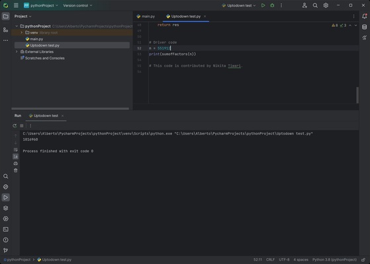Image resolution: width=370 pixels, height=264 pixels.
Task: Close the Uptodown test run tab
Action: click(62, 115)
